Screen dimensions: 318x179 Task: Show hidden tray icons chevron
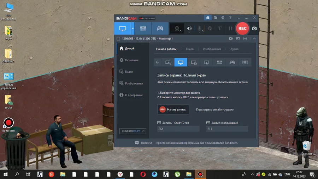252,174
